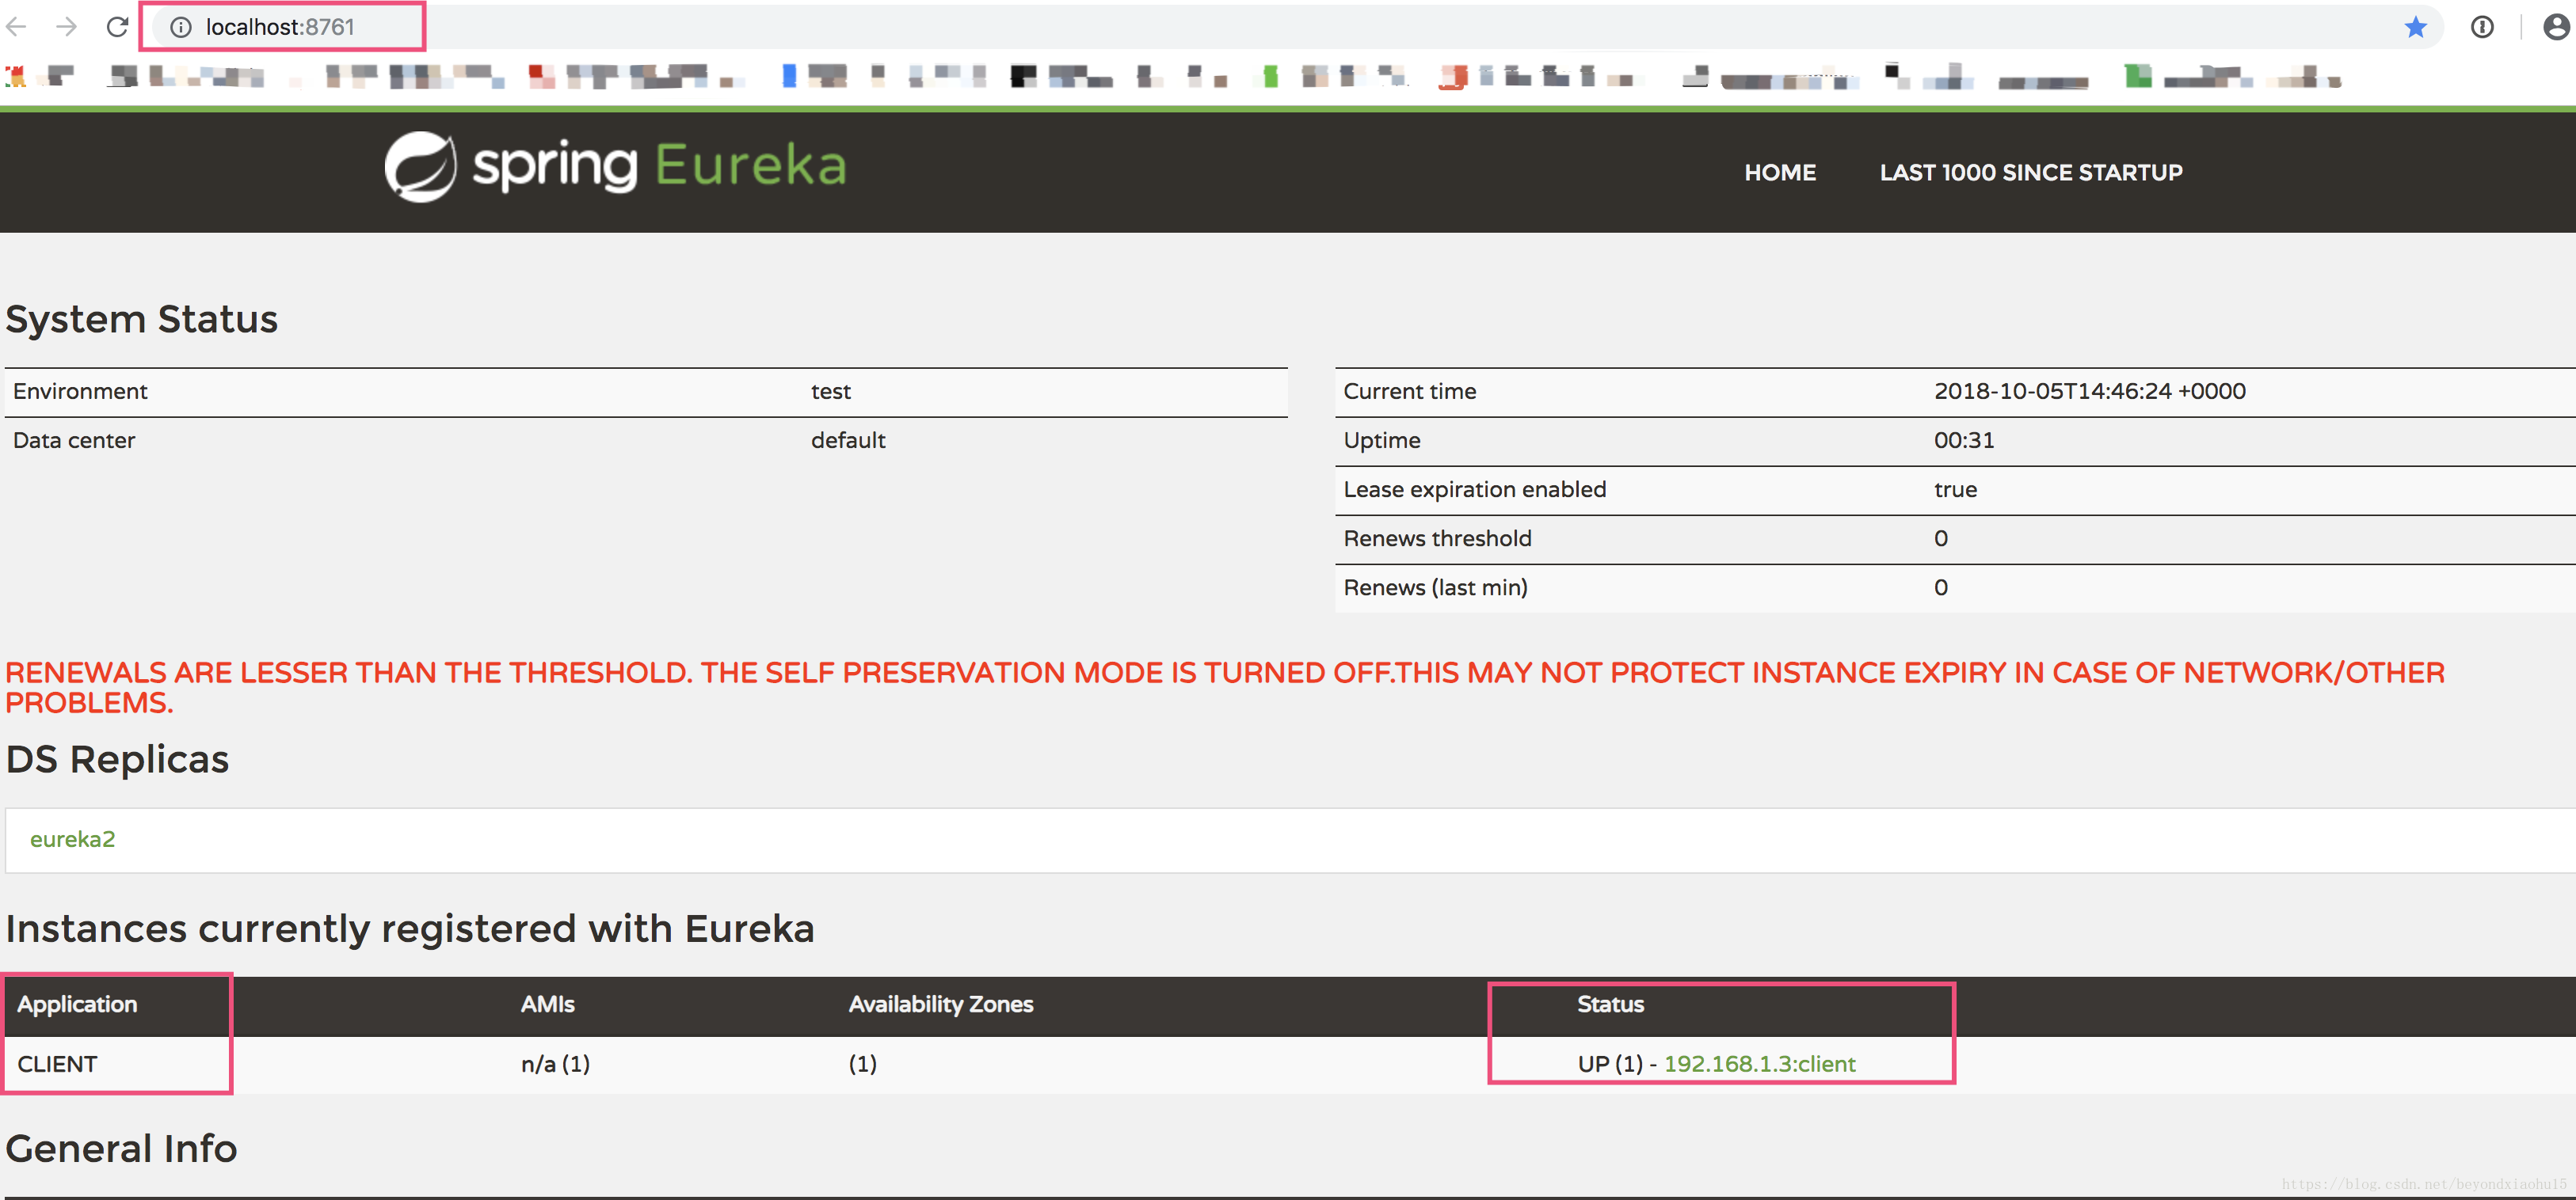This screenshot has width=2576, height=1200.
Task: Click the 'Renews (last min)' label
Action: tap(1435, 587)
